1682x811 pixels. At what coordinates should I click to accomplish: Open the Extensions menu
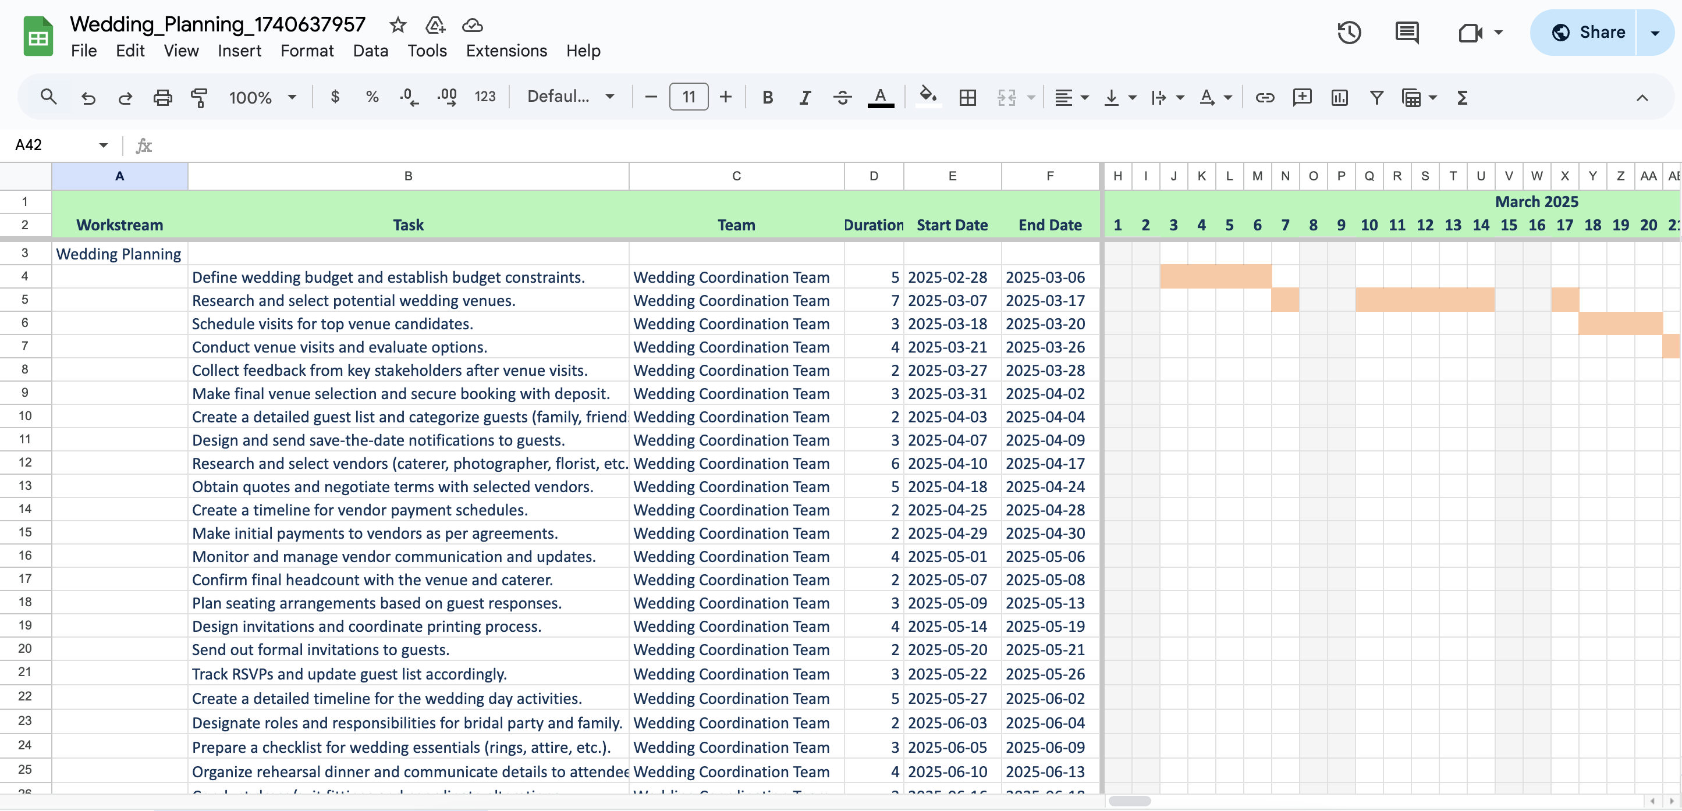pos(506,51)
